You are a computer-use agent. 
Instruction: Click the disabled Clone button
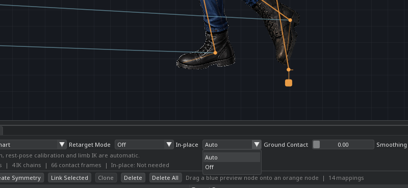[106, 178]
